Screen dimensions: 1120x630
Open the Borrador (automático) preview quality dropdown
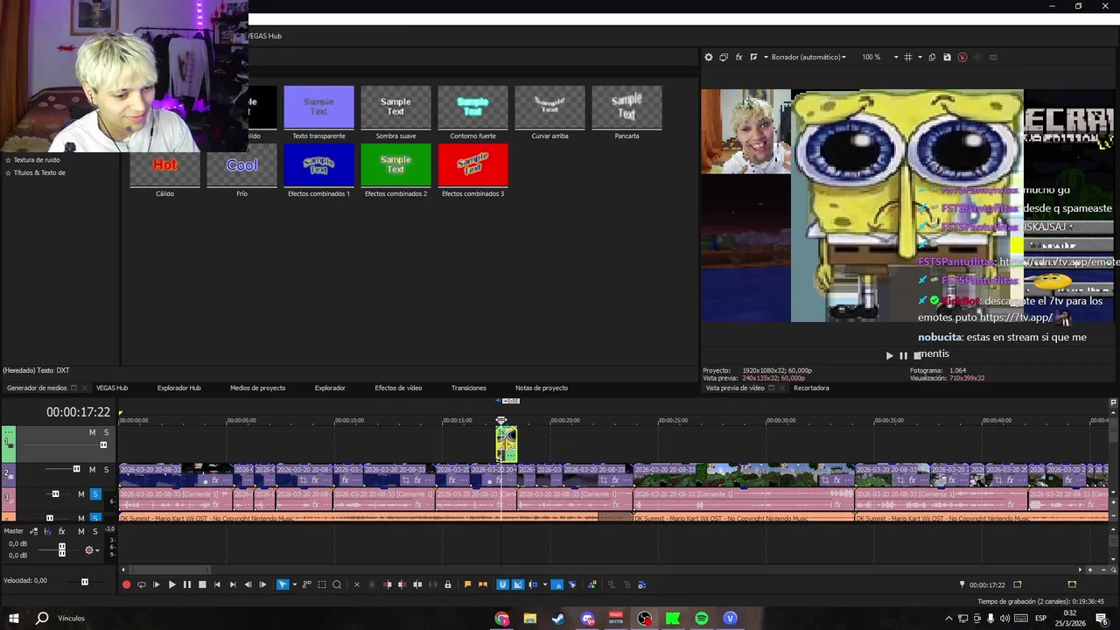[808, 57]
